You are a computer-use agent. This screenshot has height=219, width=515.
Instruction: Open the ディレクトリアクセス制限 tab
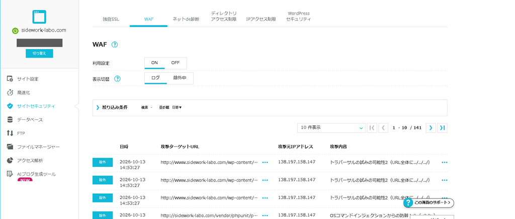point(224,17)
